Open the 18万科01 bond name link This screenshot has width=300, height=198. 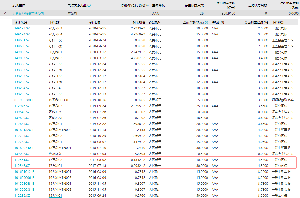[x=55, y=142]
